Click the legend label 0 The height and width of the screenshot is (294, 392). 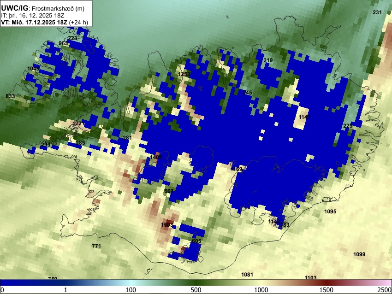pos(2,290)
